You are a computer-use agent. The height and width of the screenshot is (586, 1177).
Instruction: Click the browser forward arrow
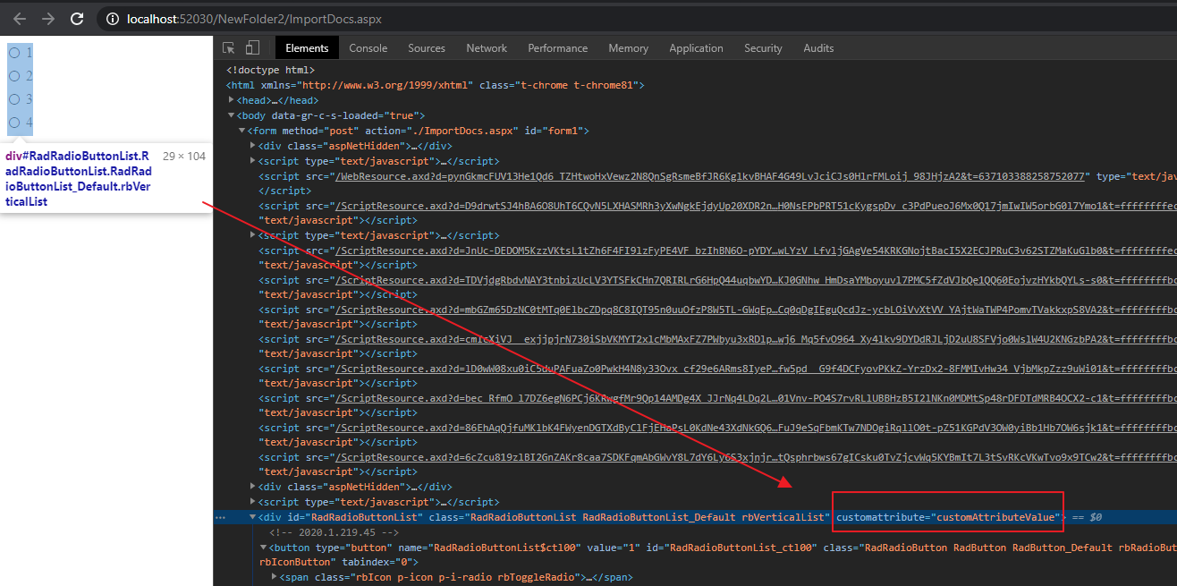(x=48, y=18)
